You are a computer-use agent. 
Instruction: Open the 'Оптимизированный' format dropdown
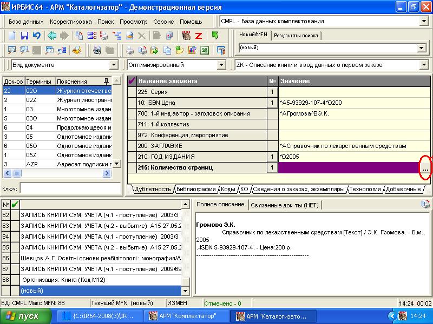coord(221,65)
